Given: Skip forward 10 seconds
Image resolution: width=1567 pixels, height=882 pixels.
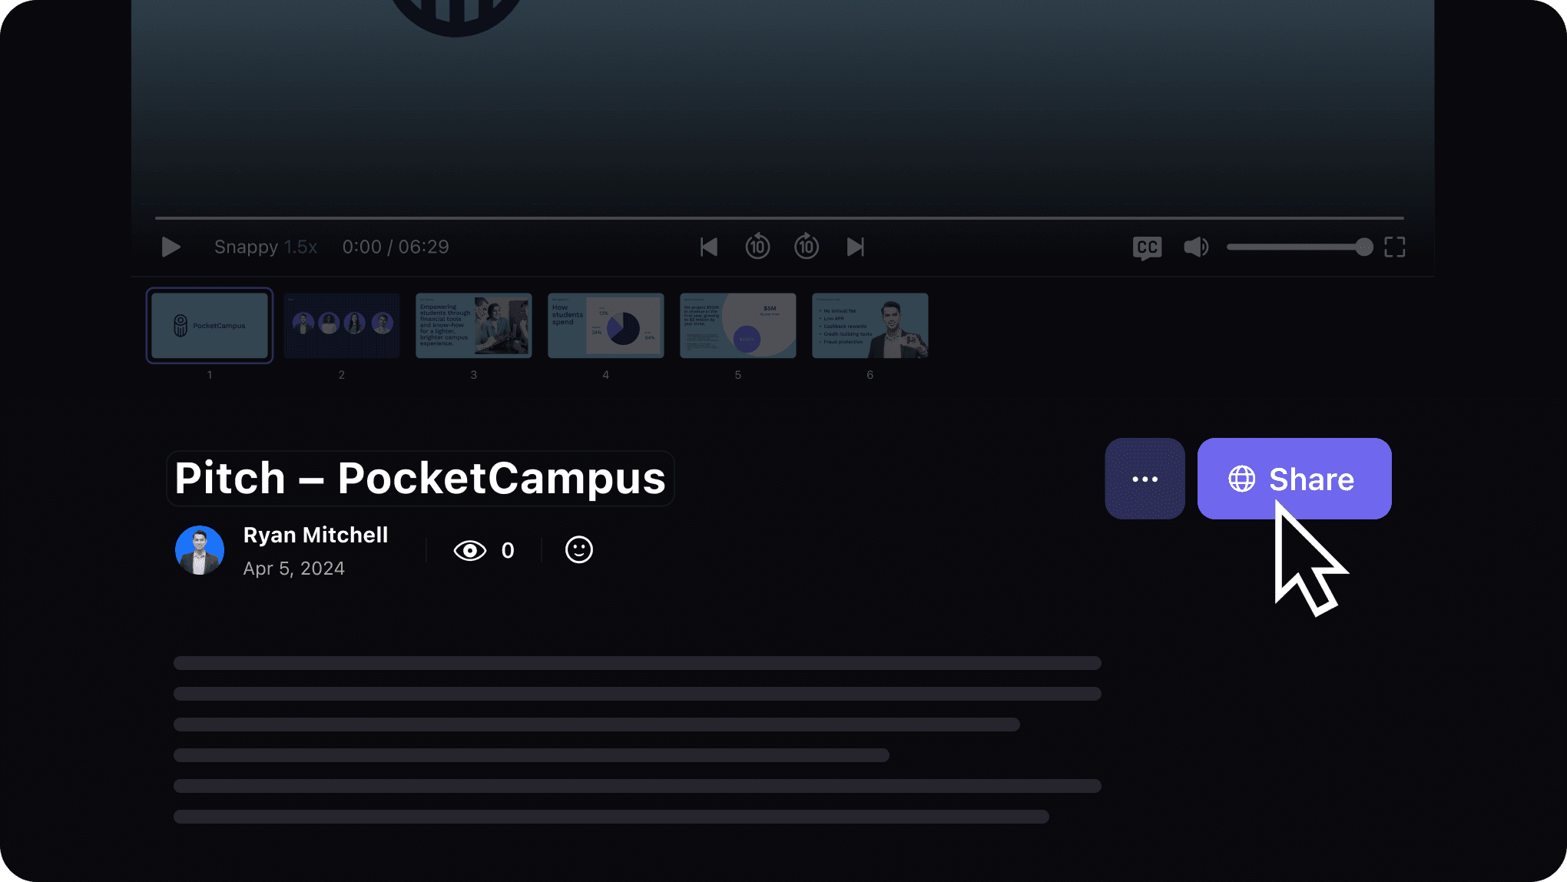Looking at the screenshot, I should pyautogui.click(x=806, y=247).
